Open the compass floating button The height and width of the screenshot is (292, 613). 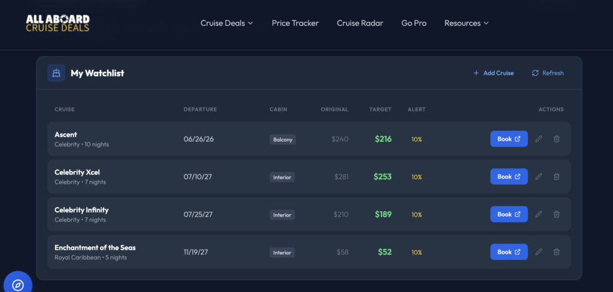coord(17,284)
